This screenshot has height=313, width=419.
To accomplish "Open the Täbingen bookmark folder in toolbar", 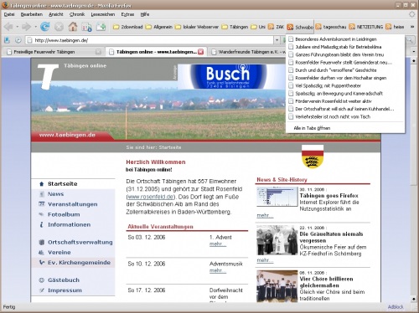I will 235,27.
